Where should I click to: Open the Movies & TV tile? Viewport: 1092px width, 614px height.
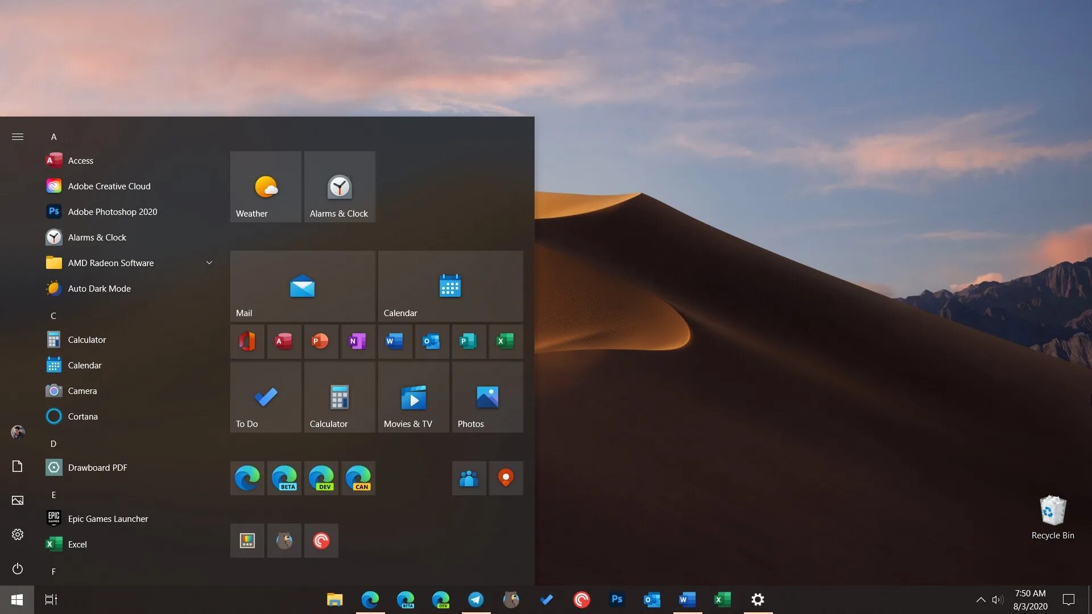[x=413, y=397]
